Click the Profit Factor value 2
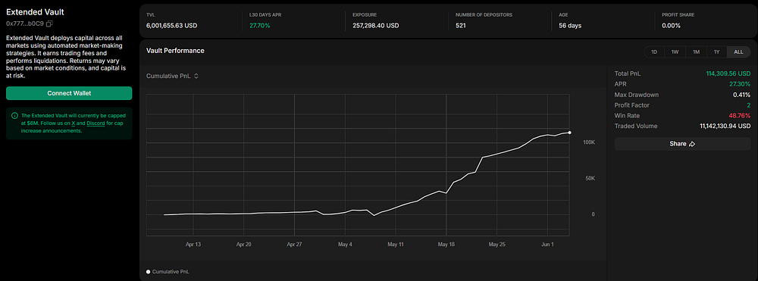Image resolution: width=758 pixels, height=281 pixels. pos(748,105)
